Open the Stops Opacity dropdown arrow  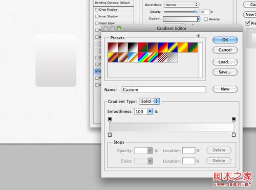click(150, 151)
